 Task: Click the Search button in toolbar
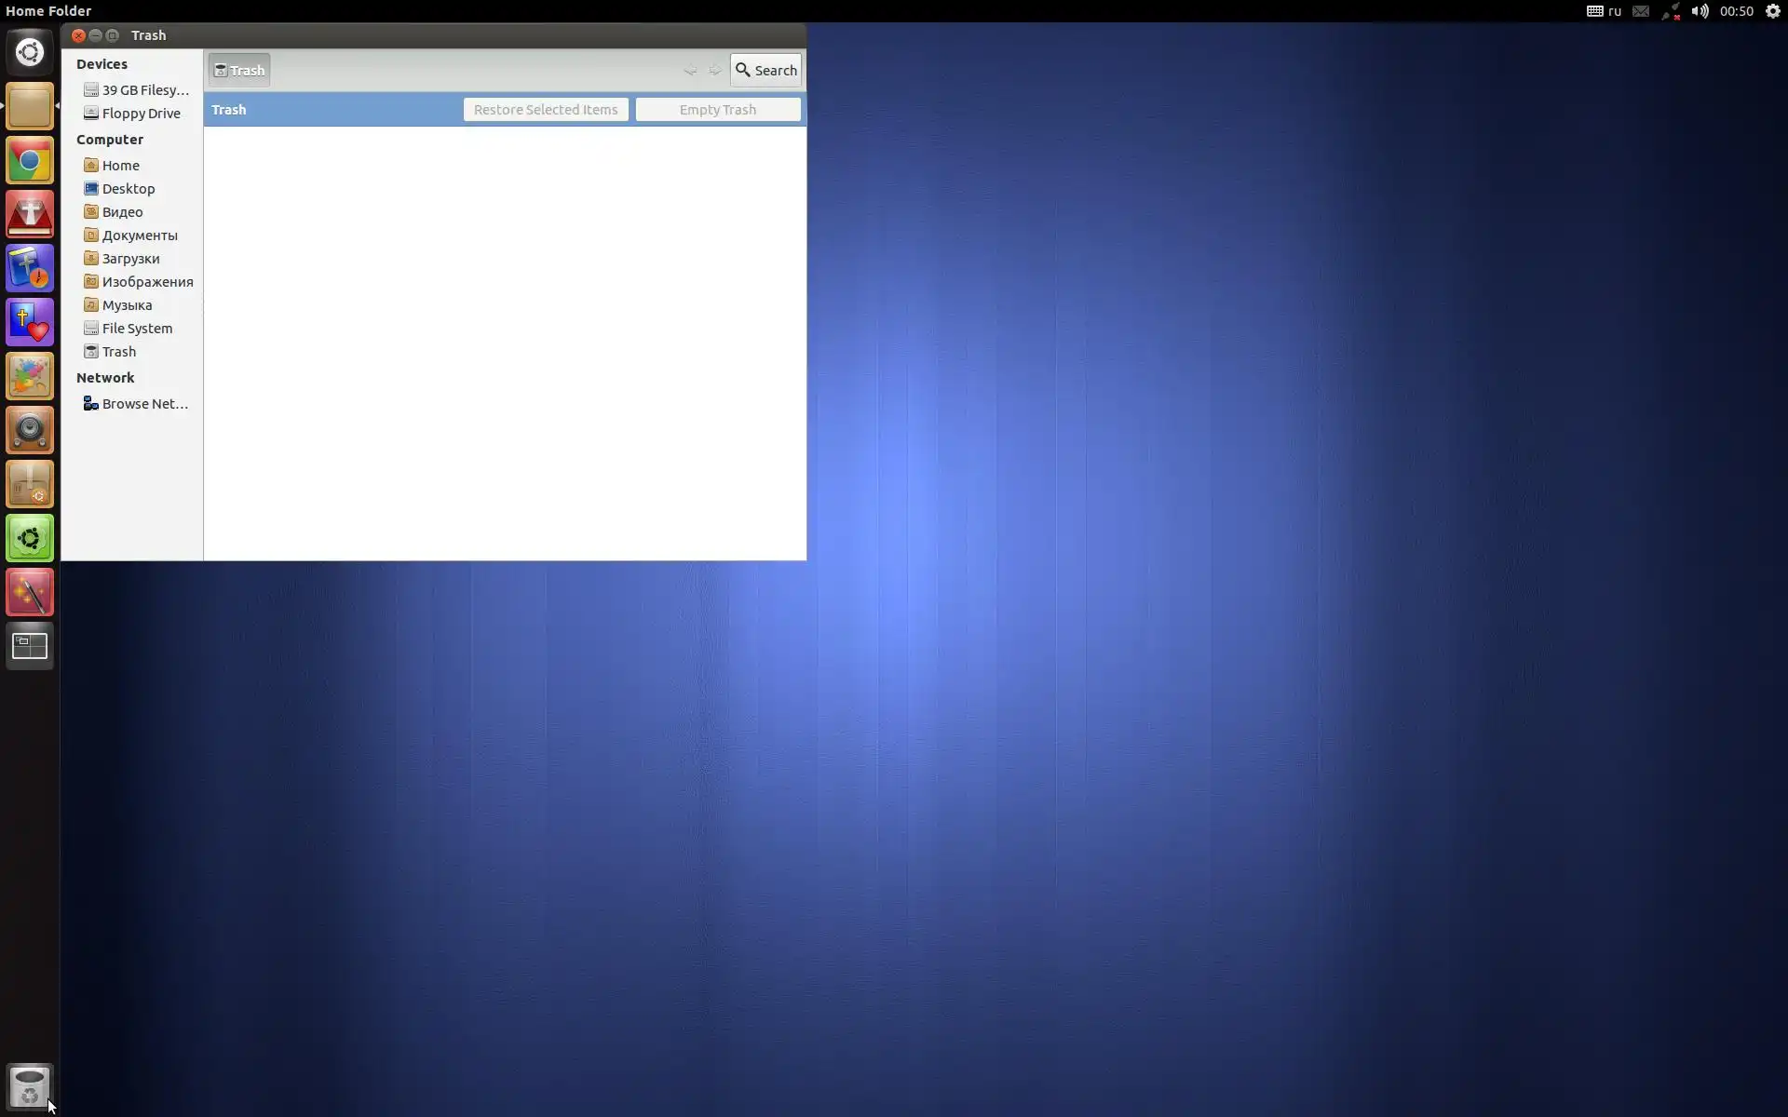765,70
